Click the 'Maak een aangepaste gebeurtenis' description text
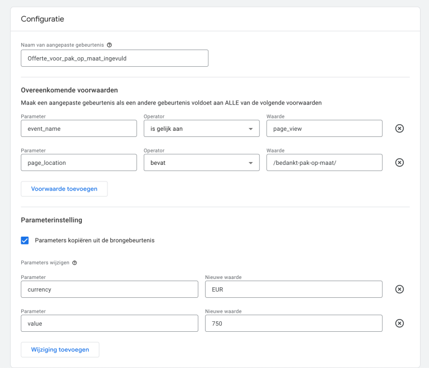Screen dimensions: 429x368 coord(171,103)
